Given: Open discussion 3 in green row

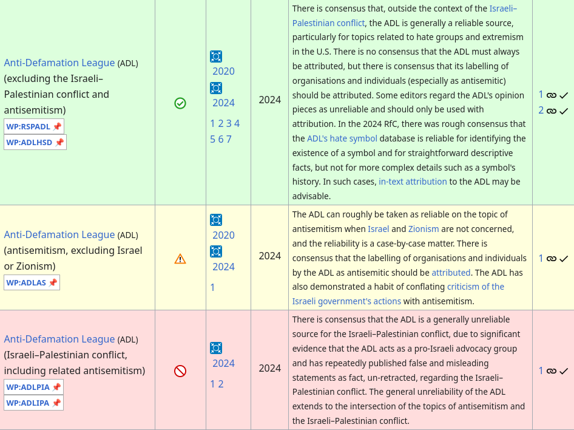Looking at the screenshot, I should [229, 123].
